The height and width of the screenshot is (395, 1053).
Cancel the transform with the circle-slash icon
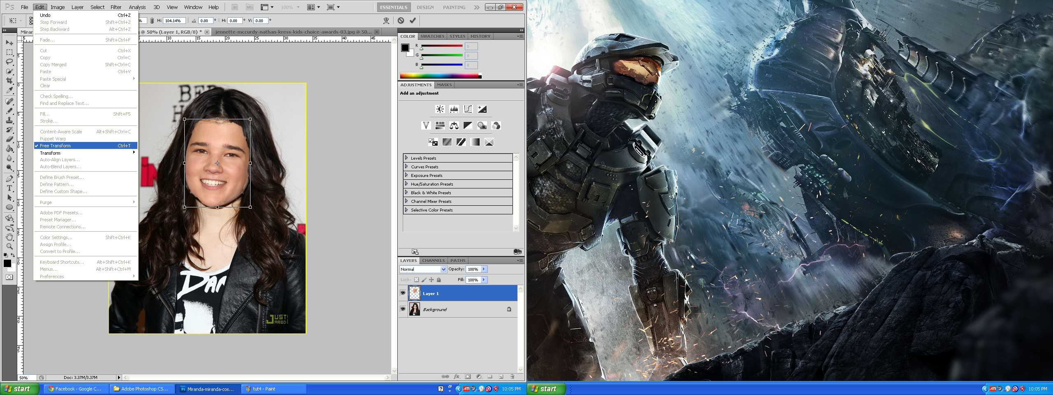pyautogui.click(x=401, y=20)
